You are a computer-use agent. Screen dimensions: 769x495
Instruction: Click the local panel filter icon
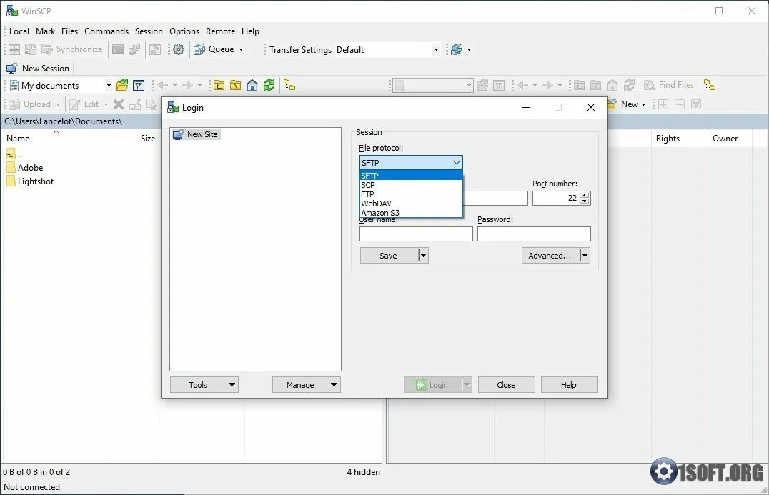[139, 85]
